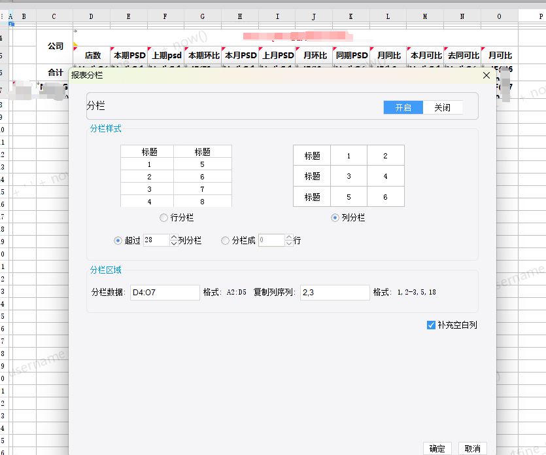
Task: Click the 本期环比 header cell in the sheet
Action: tap(203, 55)
